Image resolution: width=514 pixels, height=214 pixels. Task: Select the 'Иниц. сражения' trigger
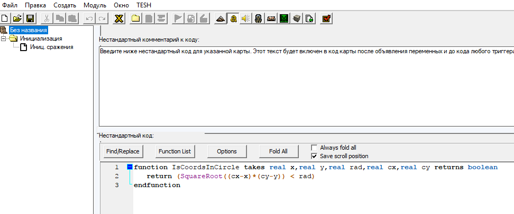point(51,47)
